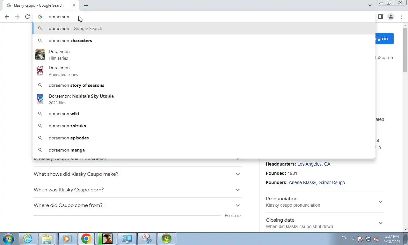Choose the 'doraemon wiki' suggestion
The height and width of the screenshot is (245, 408).
click(x=204, y=114)
